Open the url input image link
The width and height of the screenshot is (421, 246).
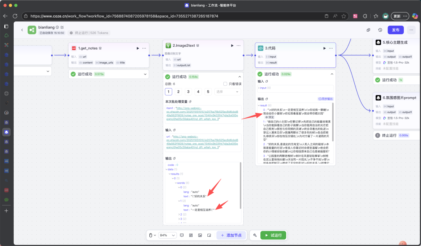pos(202,142)
